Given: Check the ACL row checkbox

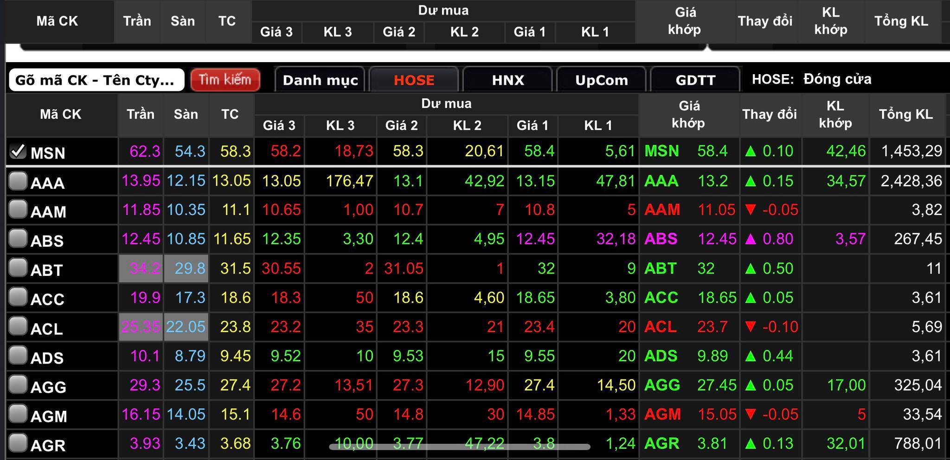Looking at the screenshot, I should (x=18, y=326).
